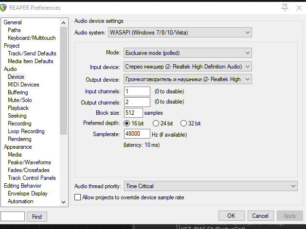Select 32 bit preferred depth
This screenshot has height=229, width=306.
click(184, 123)
